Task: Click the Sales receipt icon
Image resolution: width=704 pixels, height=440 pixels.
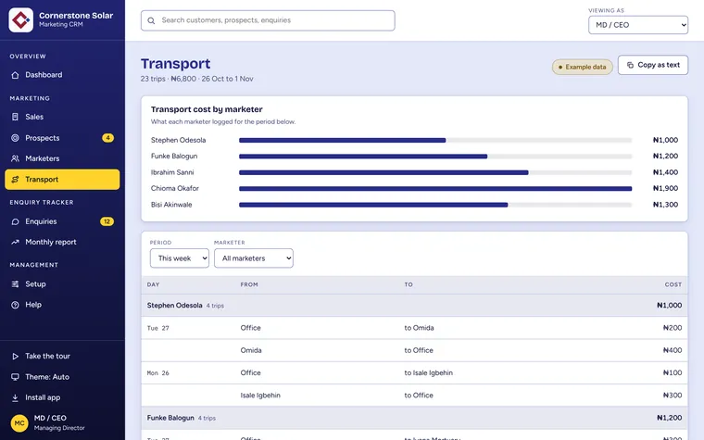Action: click(x=15, y=117)
